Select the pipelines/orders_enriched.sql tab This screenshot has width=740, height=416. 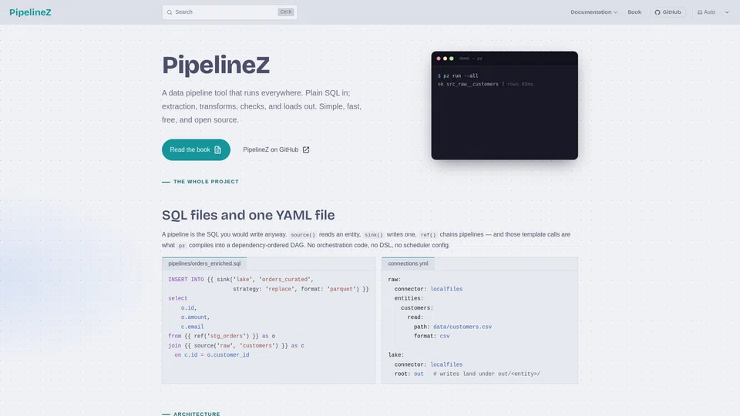204,263
